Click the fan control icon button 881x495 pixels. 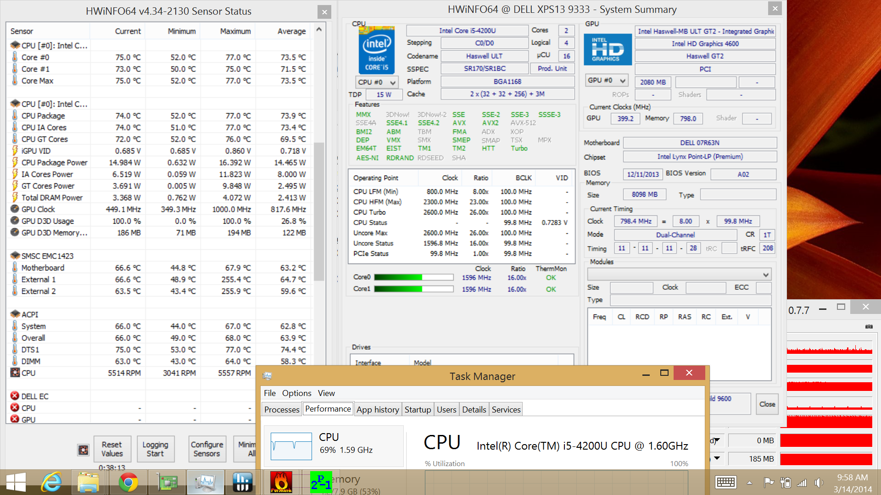pyautogui.click(x=83, y=450)
